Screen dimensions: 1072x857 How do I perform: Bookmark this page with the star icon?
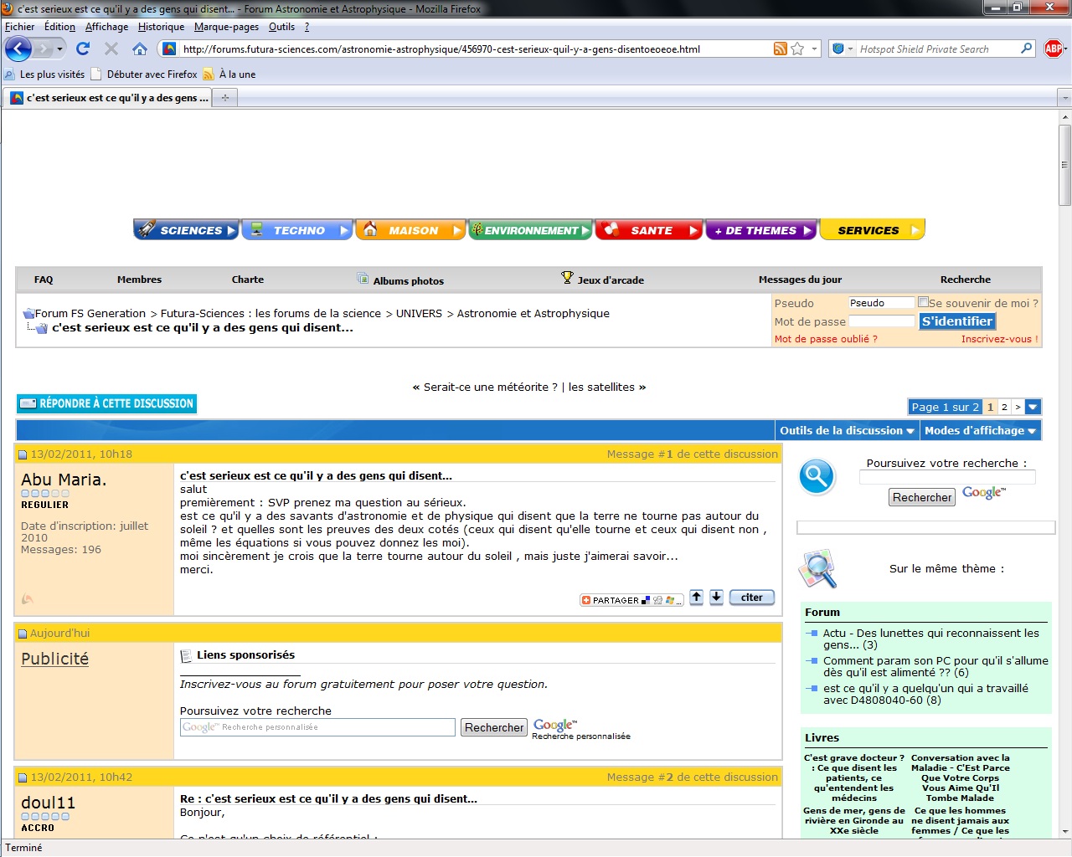(798, 49)
